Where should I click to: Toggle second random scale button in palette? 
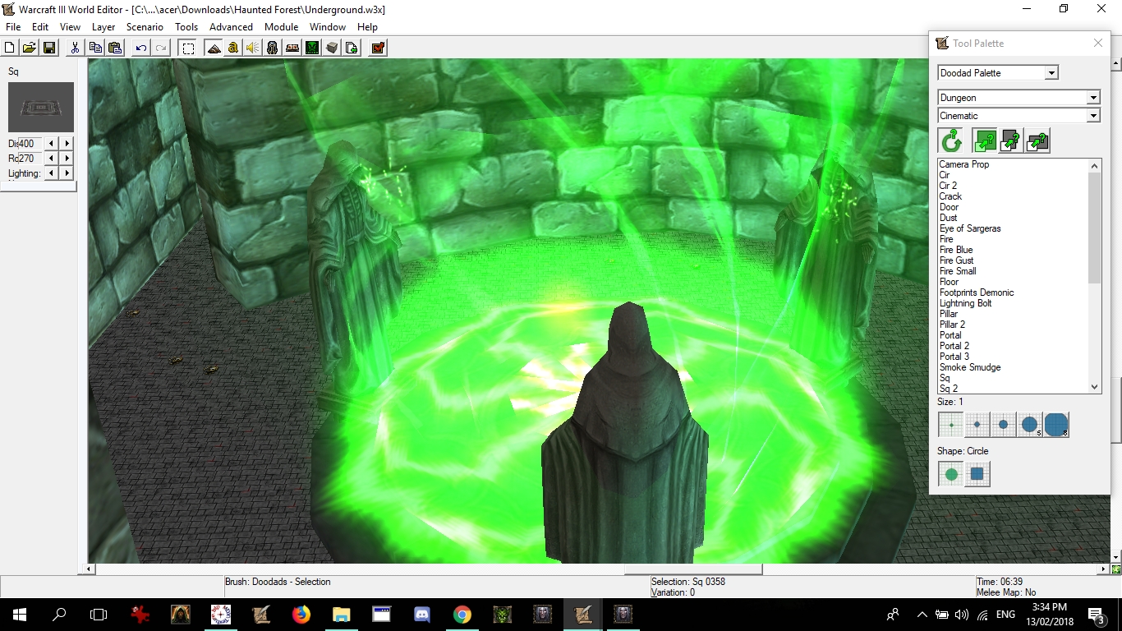point(1011,141)
